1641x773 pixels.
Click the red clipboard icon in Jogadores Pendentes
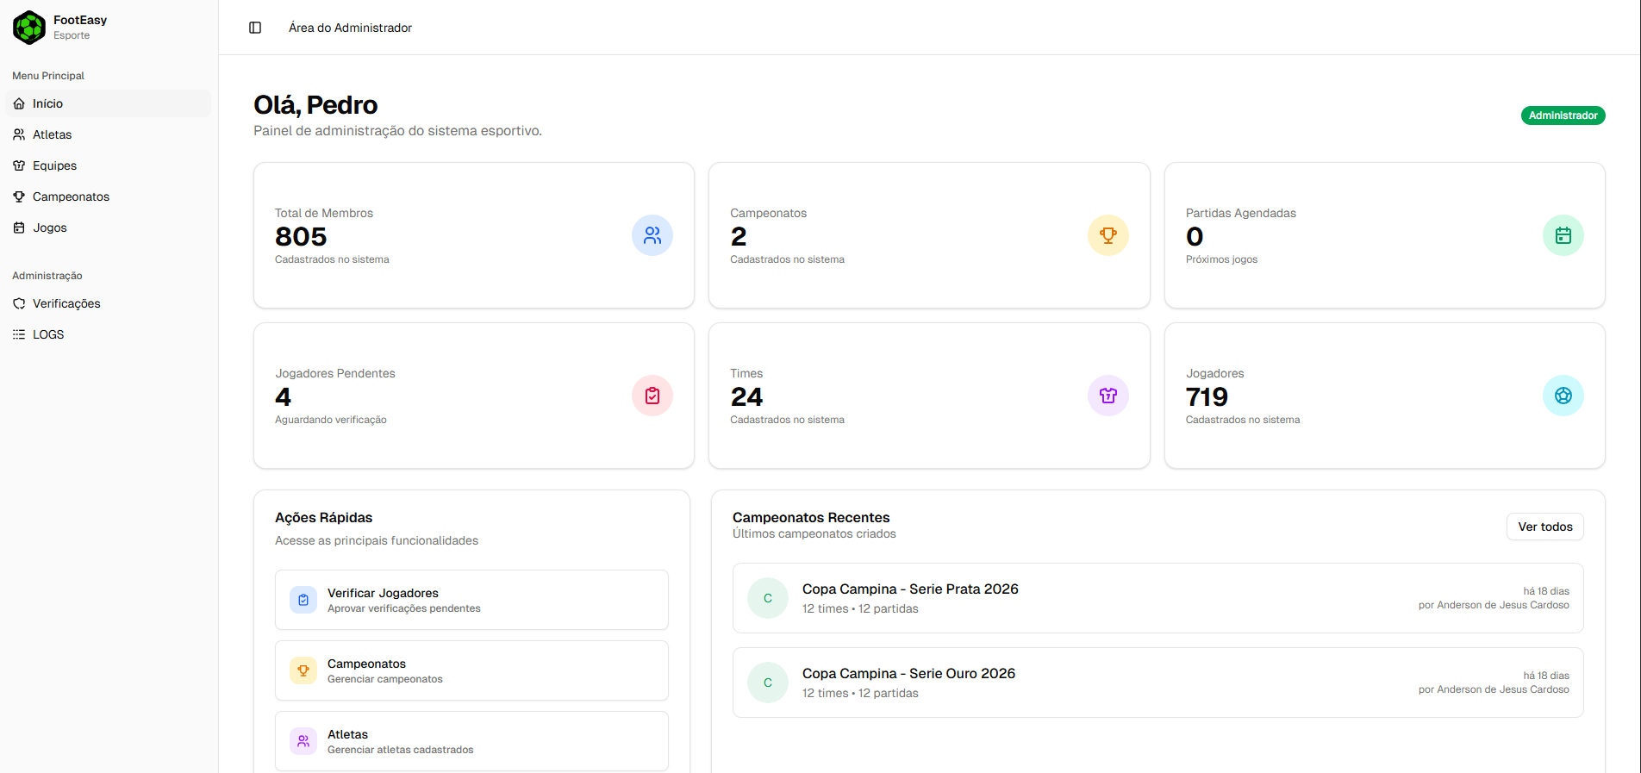(652, 396)
